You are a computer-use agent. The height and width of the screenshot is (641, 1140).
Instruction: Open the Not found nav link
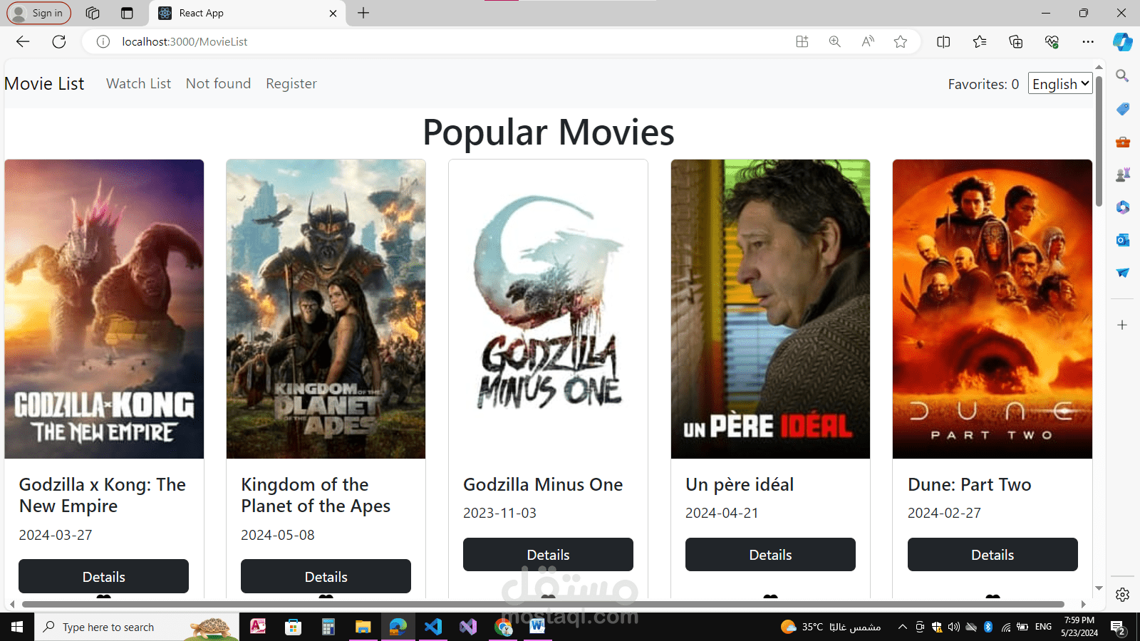[218, 83]
